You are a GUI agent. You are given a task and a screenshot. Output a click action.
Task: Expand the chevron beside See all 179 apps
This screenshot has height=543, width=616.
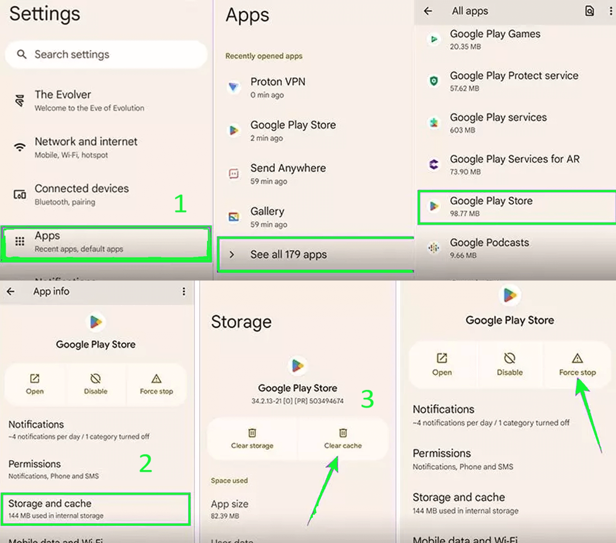(232, 255)
